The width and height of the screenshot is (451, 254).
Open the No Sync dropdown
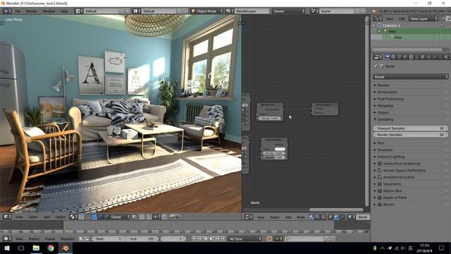tap(245, 238)
